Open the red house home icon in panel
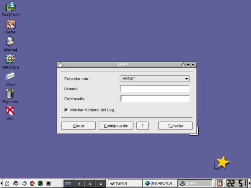Screen dimensions: 251x188 [32, 183]
